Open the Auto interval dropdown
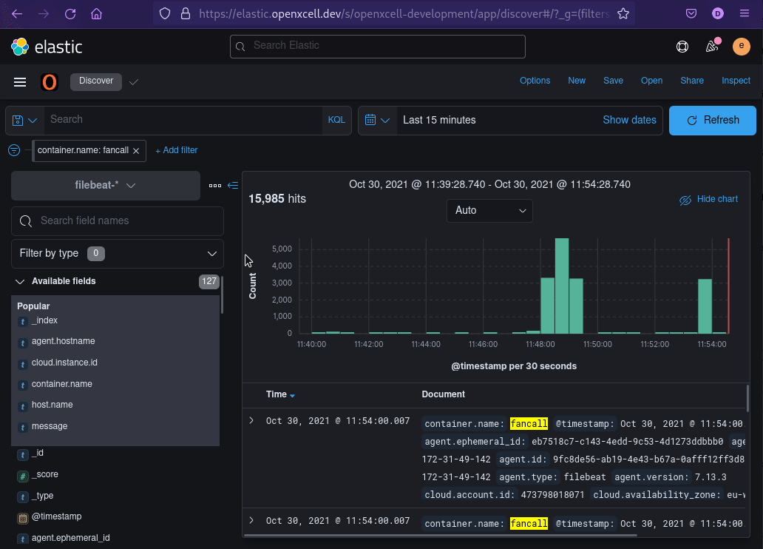Screen dimensions: 763x549 tap(489, 210)
